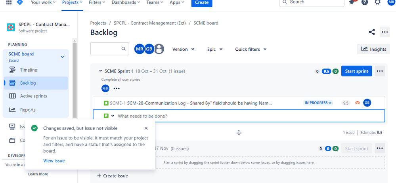Open the settings gear icon
The width and height of the screenshot is (396, 183).
click(377, 2)
